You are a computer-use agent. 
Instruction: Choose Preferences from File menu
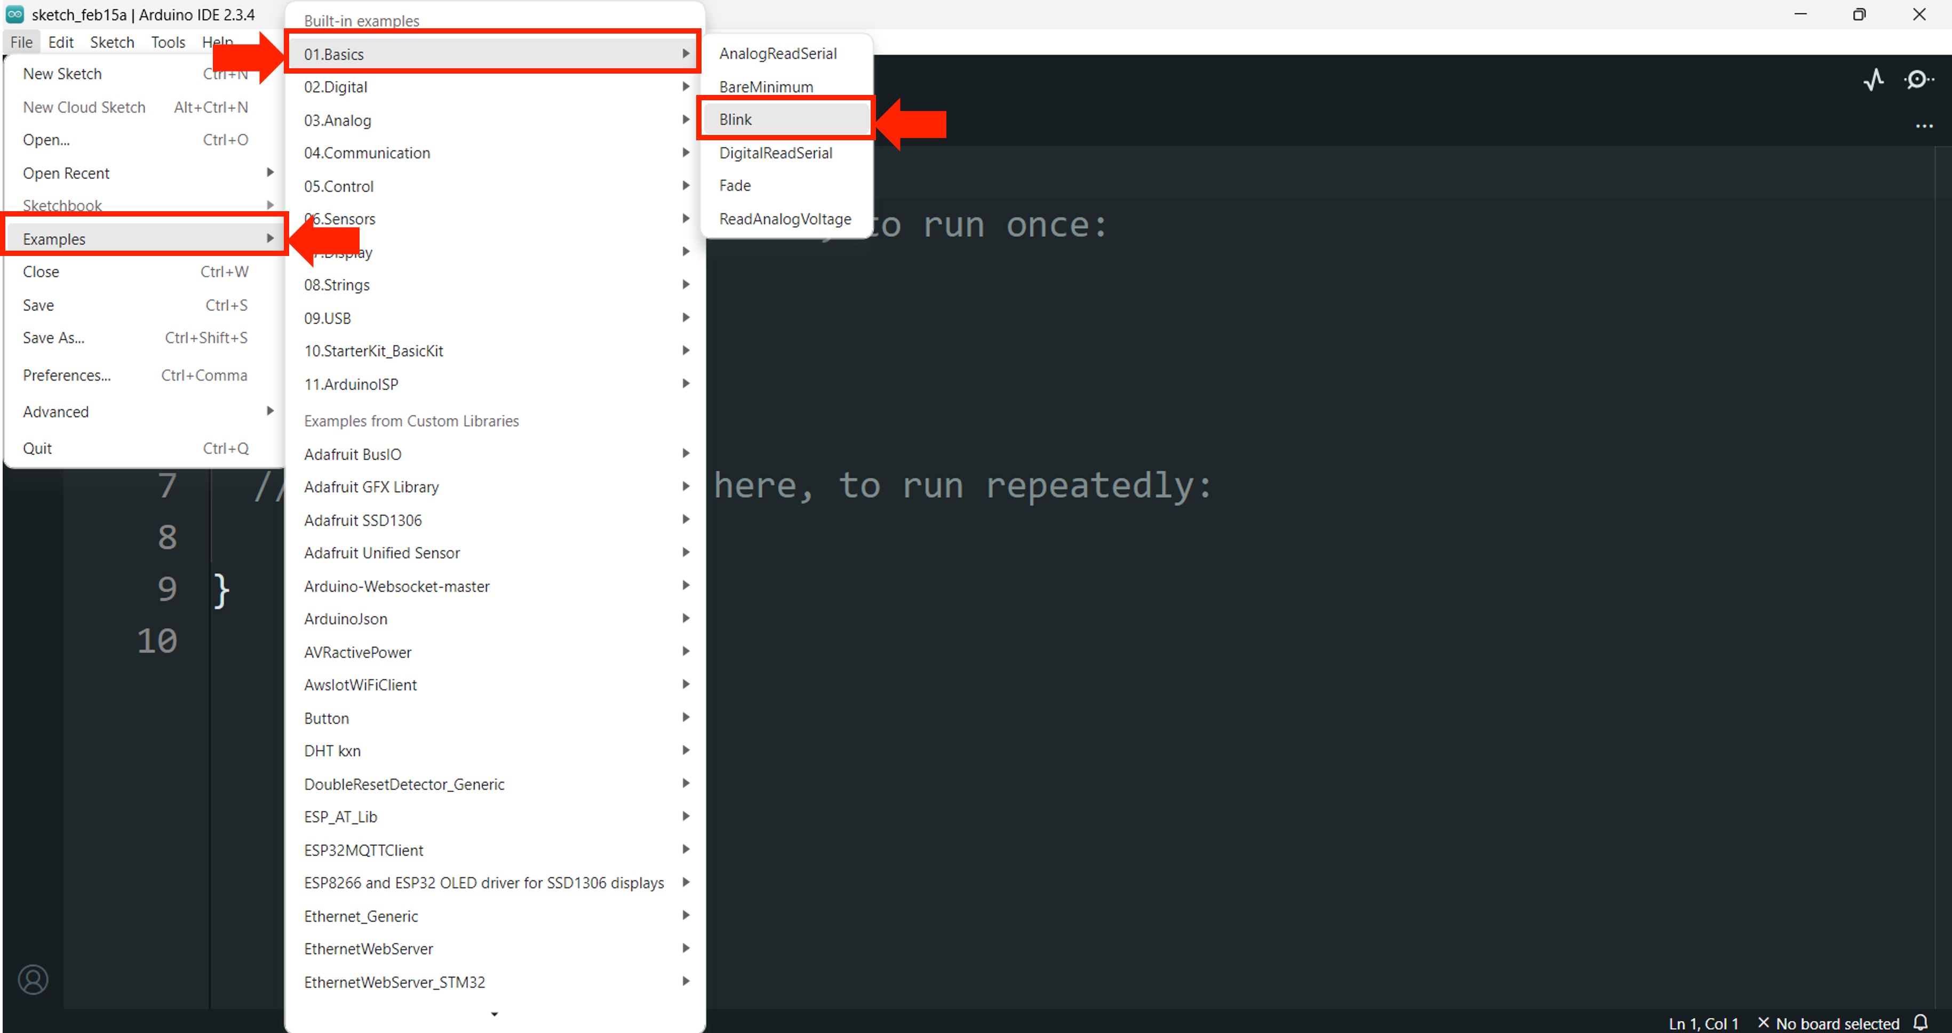[x=67, y=375]
